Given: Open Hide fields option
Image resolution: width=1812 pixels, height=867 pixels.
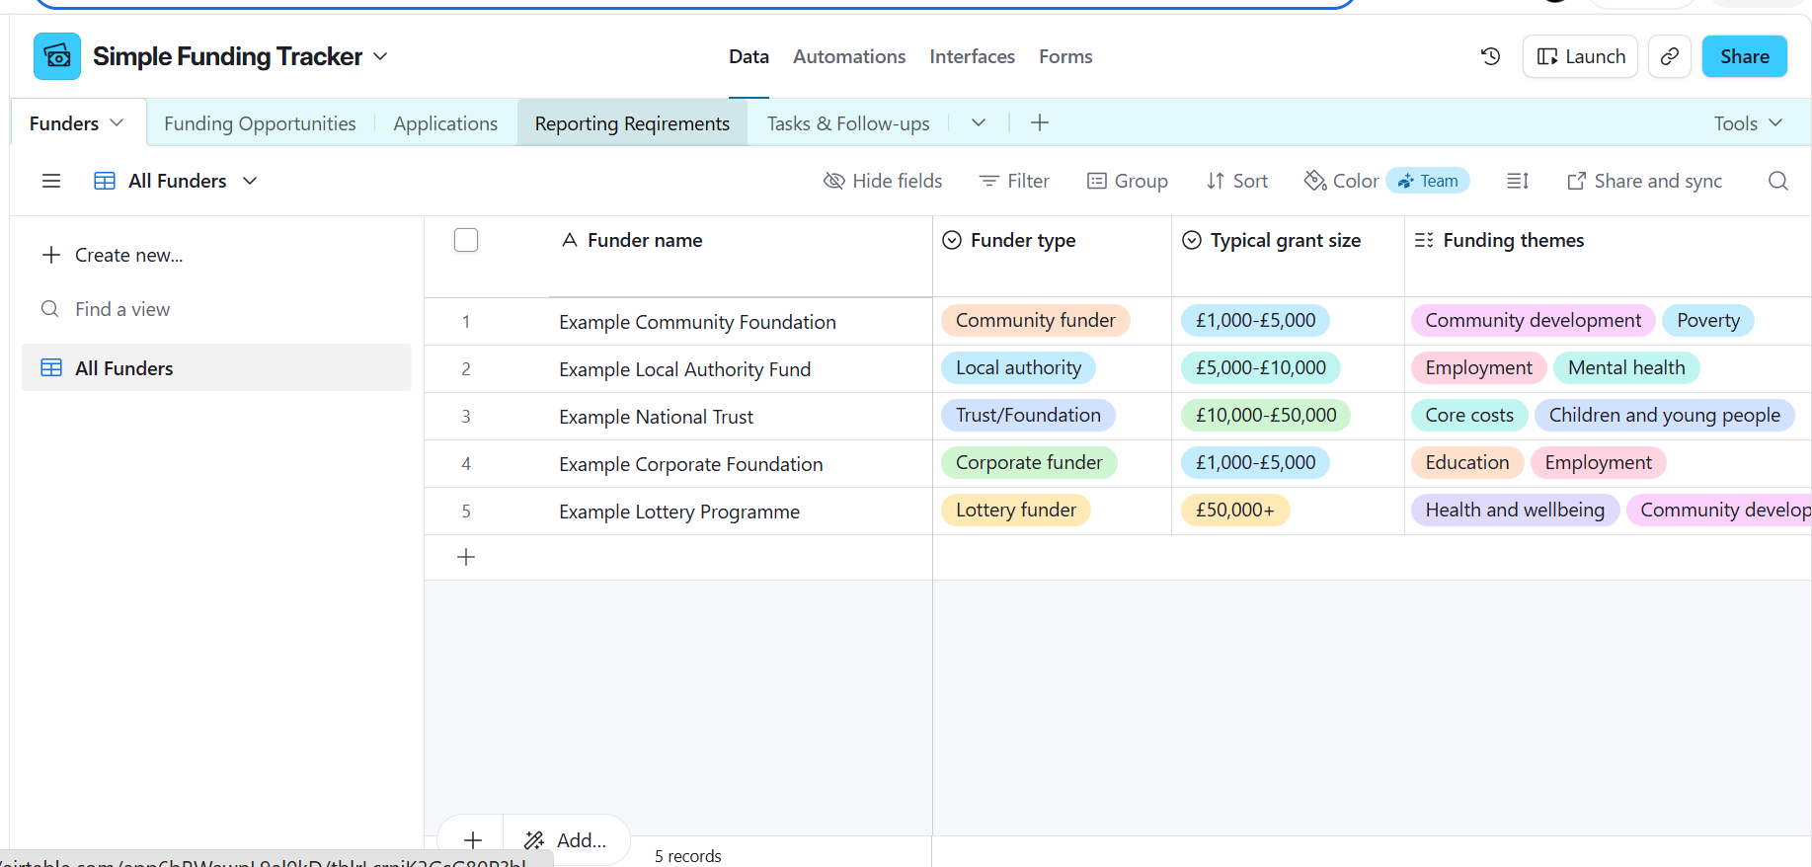Looking at the screenshot, I should pyautogui.click(x=883, y=181).
